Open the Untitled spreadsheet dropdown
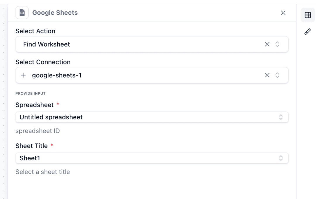The height and width of the screenshot is (199, 316). 146,117
